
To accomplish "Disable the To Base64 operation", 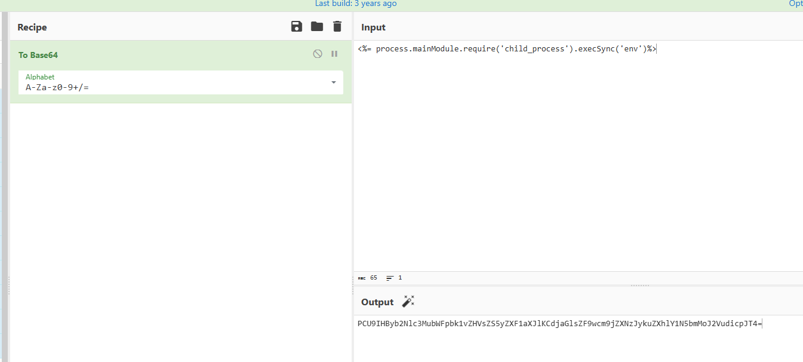I will coord(318,54).
